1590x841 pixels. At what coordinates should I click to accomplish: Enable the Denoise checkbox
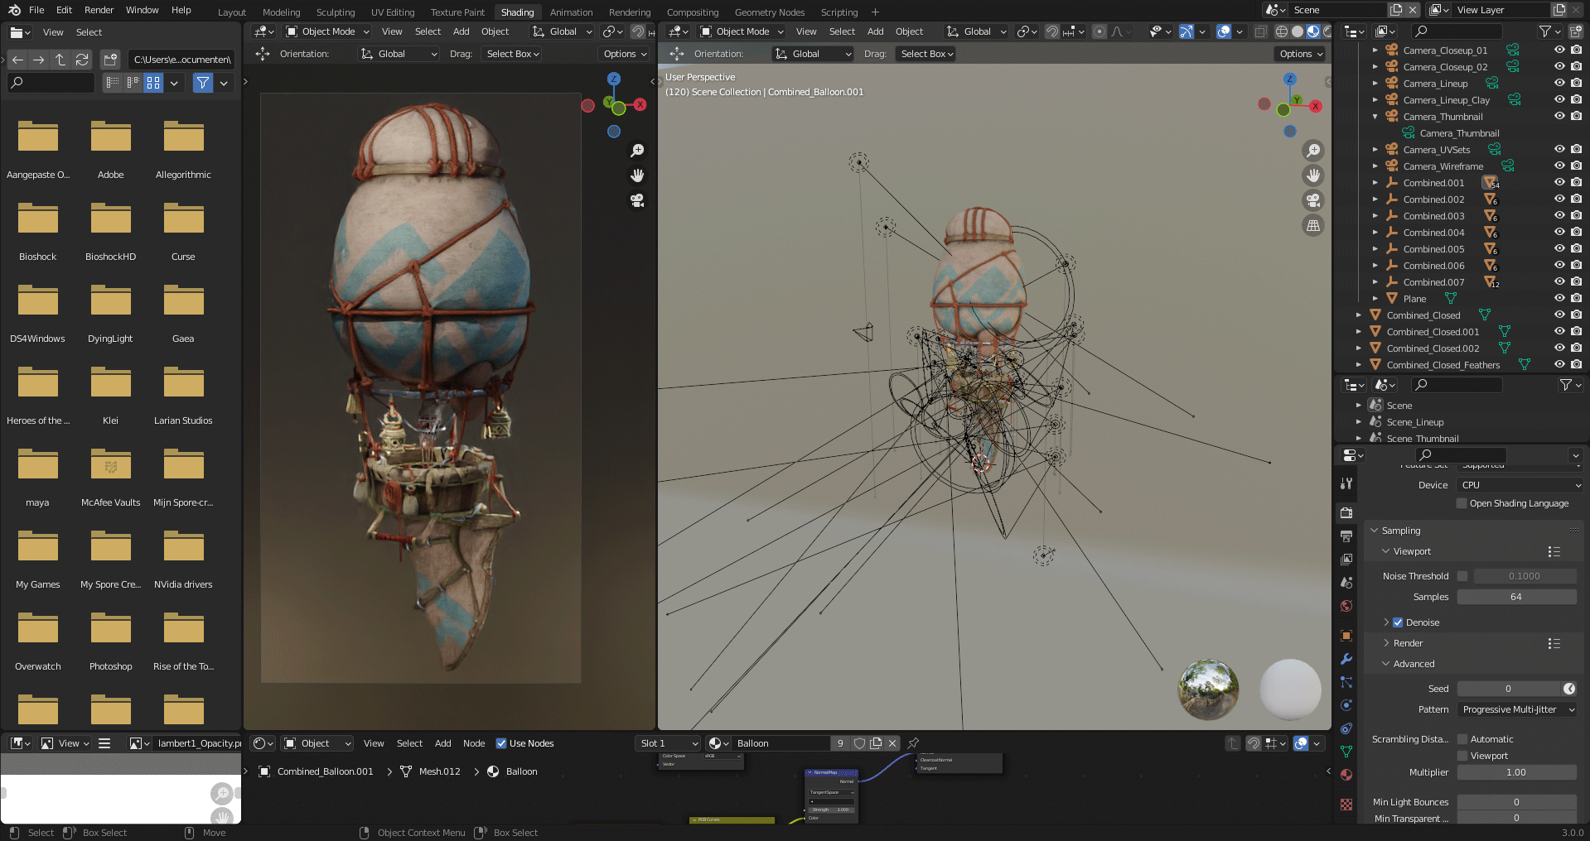[1398, 622]
